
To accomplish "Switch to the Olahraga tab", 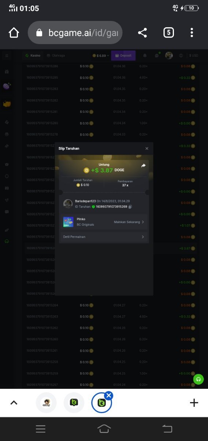I will pyautogui.click(x=56, y=55).
